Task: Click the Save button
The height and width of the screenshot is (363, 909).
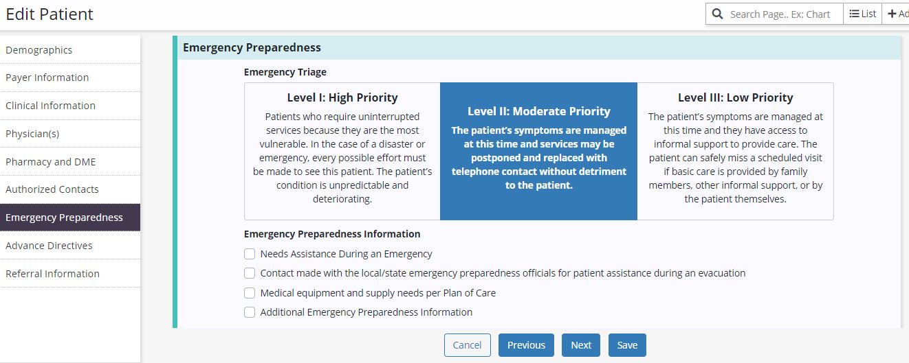Action: point(627,345)
